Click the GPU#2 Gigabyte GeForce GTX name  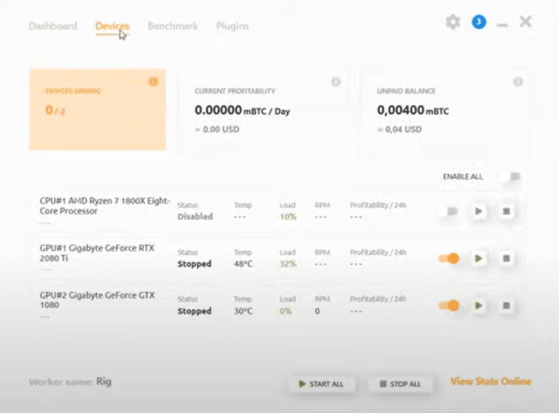pyautogui.click(x=97, y=300)
